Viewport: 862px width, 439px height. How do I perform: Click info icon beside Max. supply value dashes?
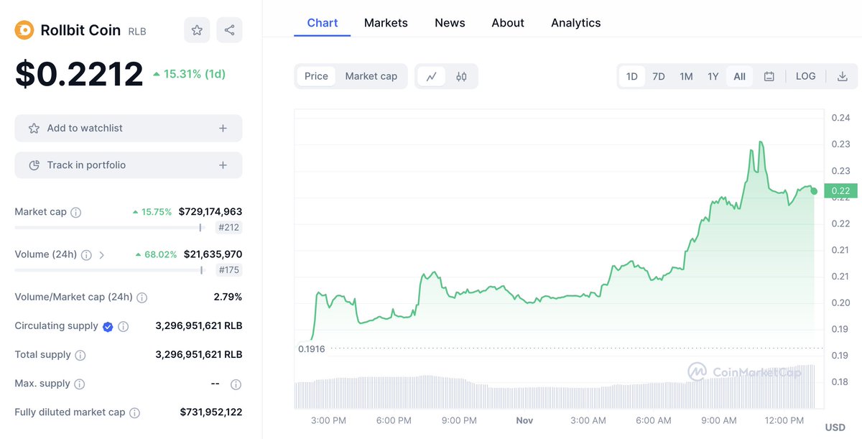point(236,384)
